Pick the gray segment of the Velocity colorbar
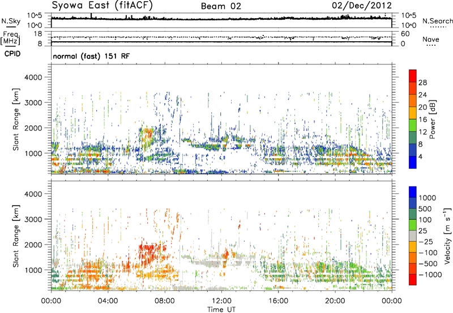The height and width of the screenshot is (313, 453). (x=413, y=236)
